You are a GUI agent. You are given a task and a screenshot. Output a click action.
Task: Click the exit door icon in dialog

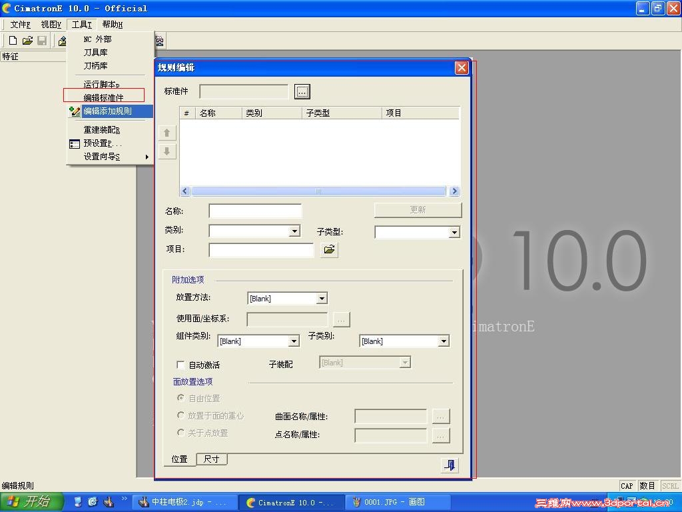coord(450,465)
